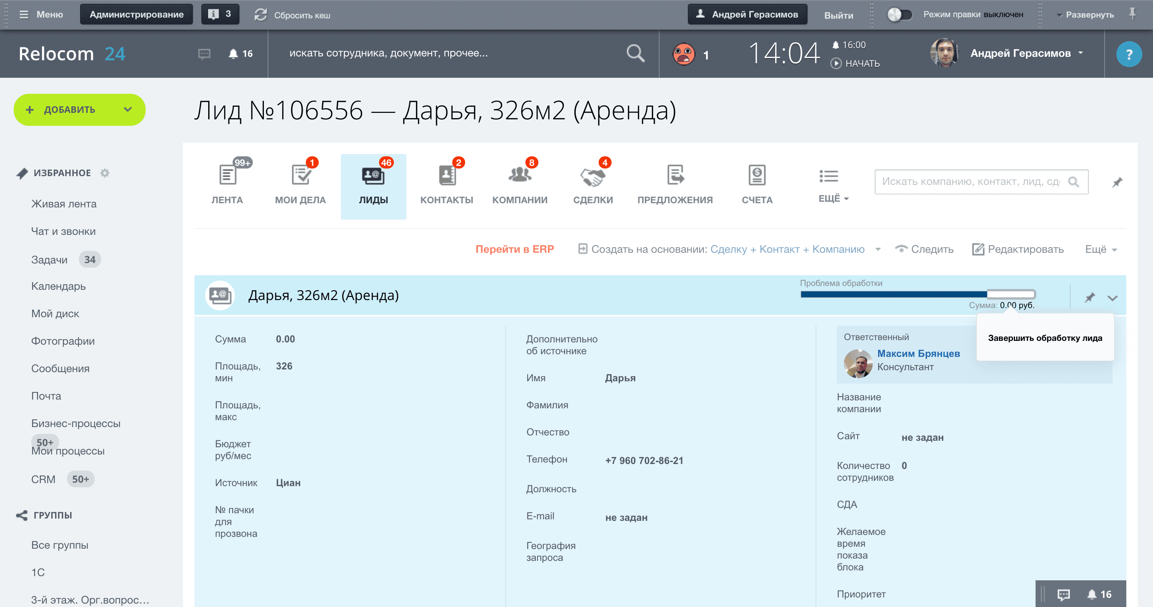Toggle the Режим правки switch

click(899, 14)
